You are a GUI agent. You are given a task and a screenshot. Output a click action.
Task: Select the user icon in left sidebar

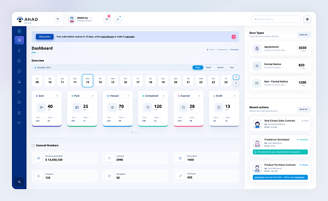pyautogui.click(x=19, y=50)
